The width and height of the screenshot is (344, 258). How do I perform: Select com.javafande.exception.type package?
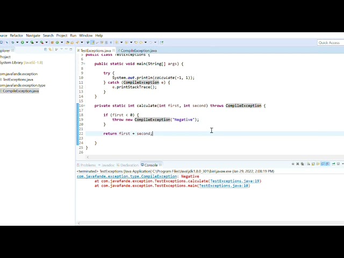[23, 85]
